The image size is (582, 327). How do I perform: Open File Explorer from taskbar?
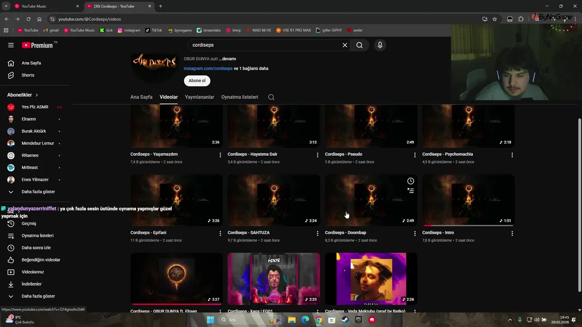(292, 320)
